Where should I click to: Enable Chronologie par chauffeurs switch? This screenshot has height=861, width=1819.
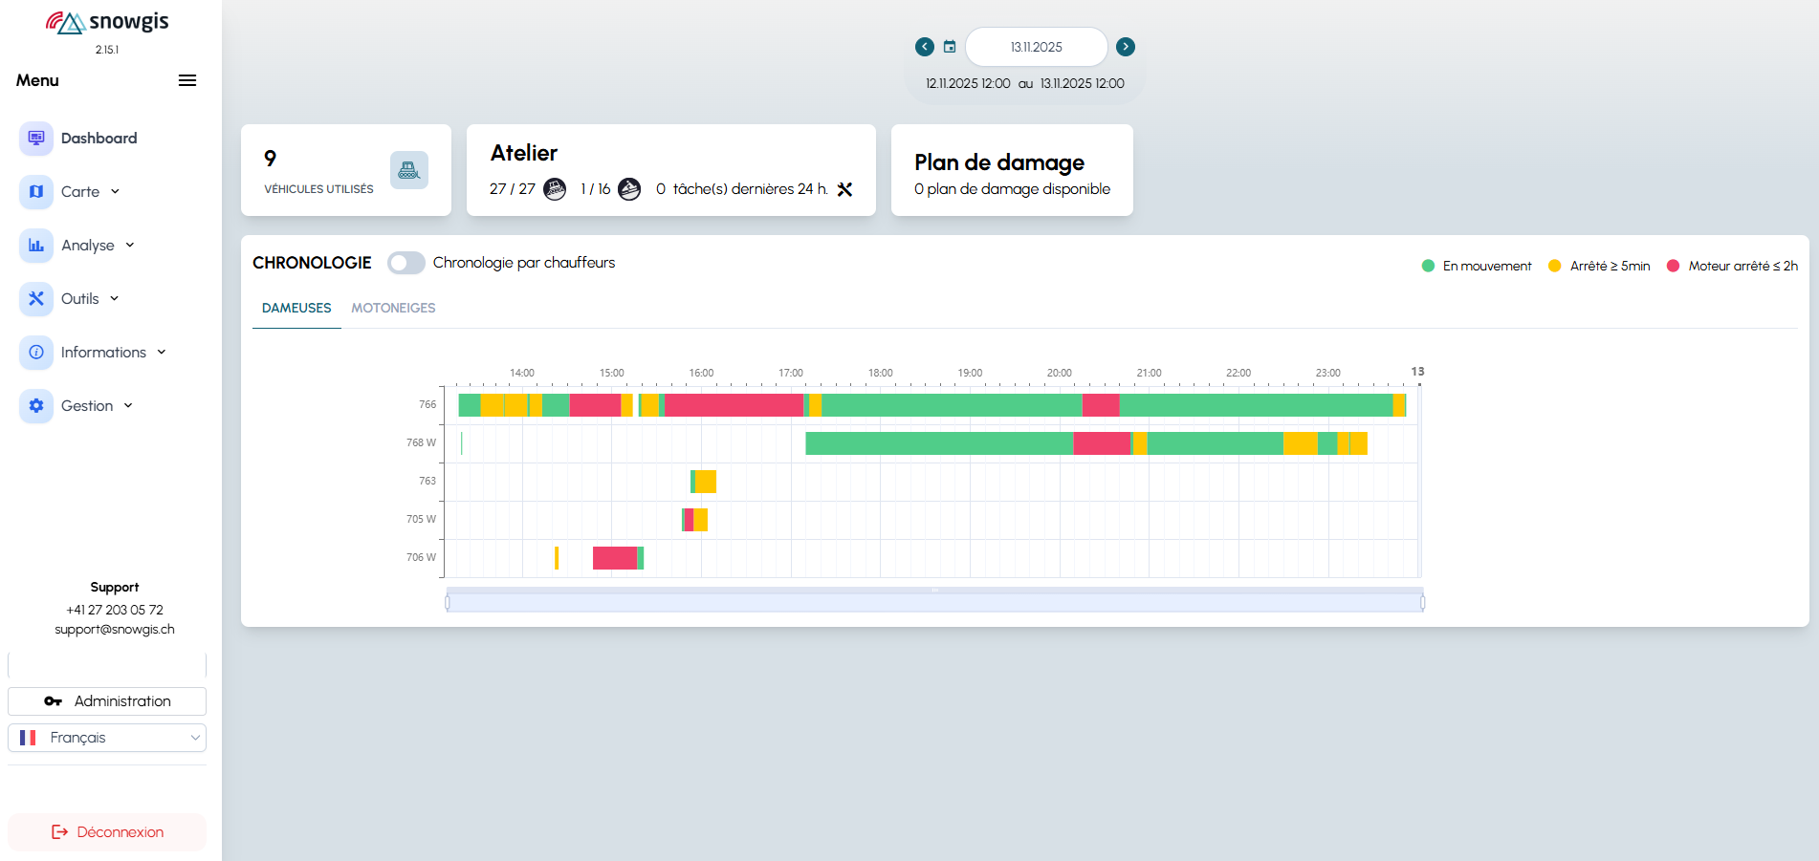[x=406, y=263]
